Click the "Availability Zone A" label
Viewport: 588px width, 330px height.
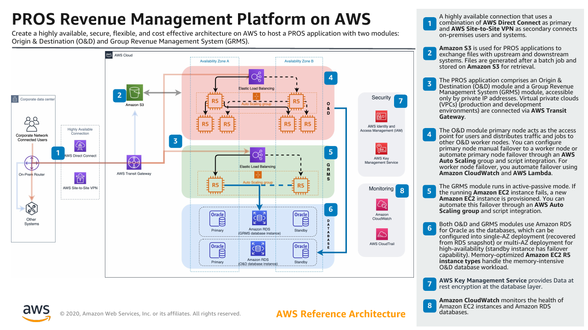tap(215, 62)
